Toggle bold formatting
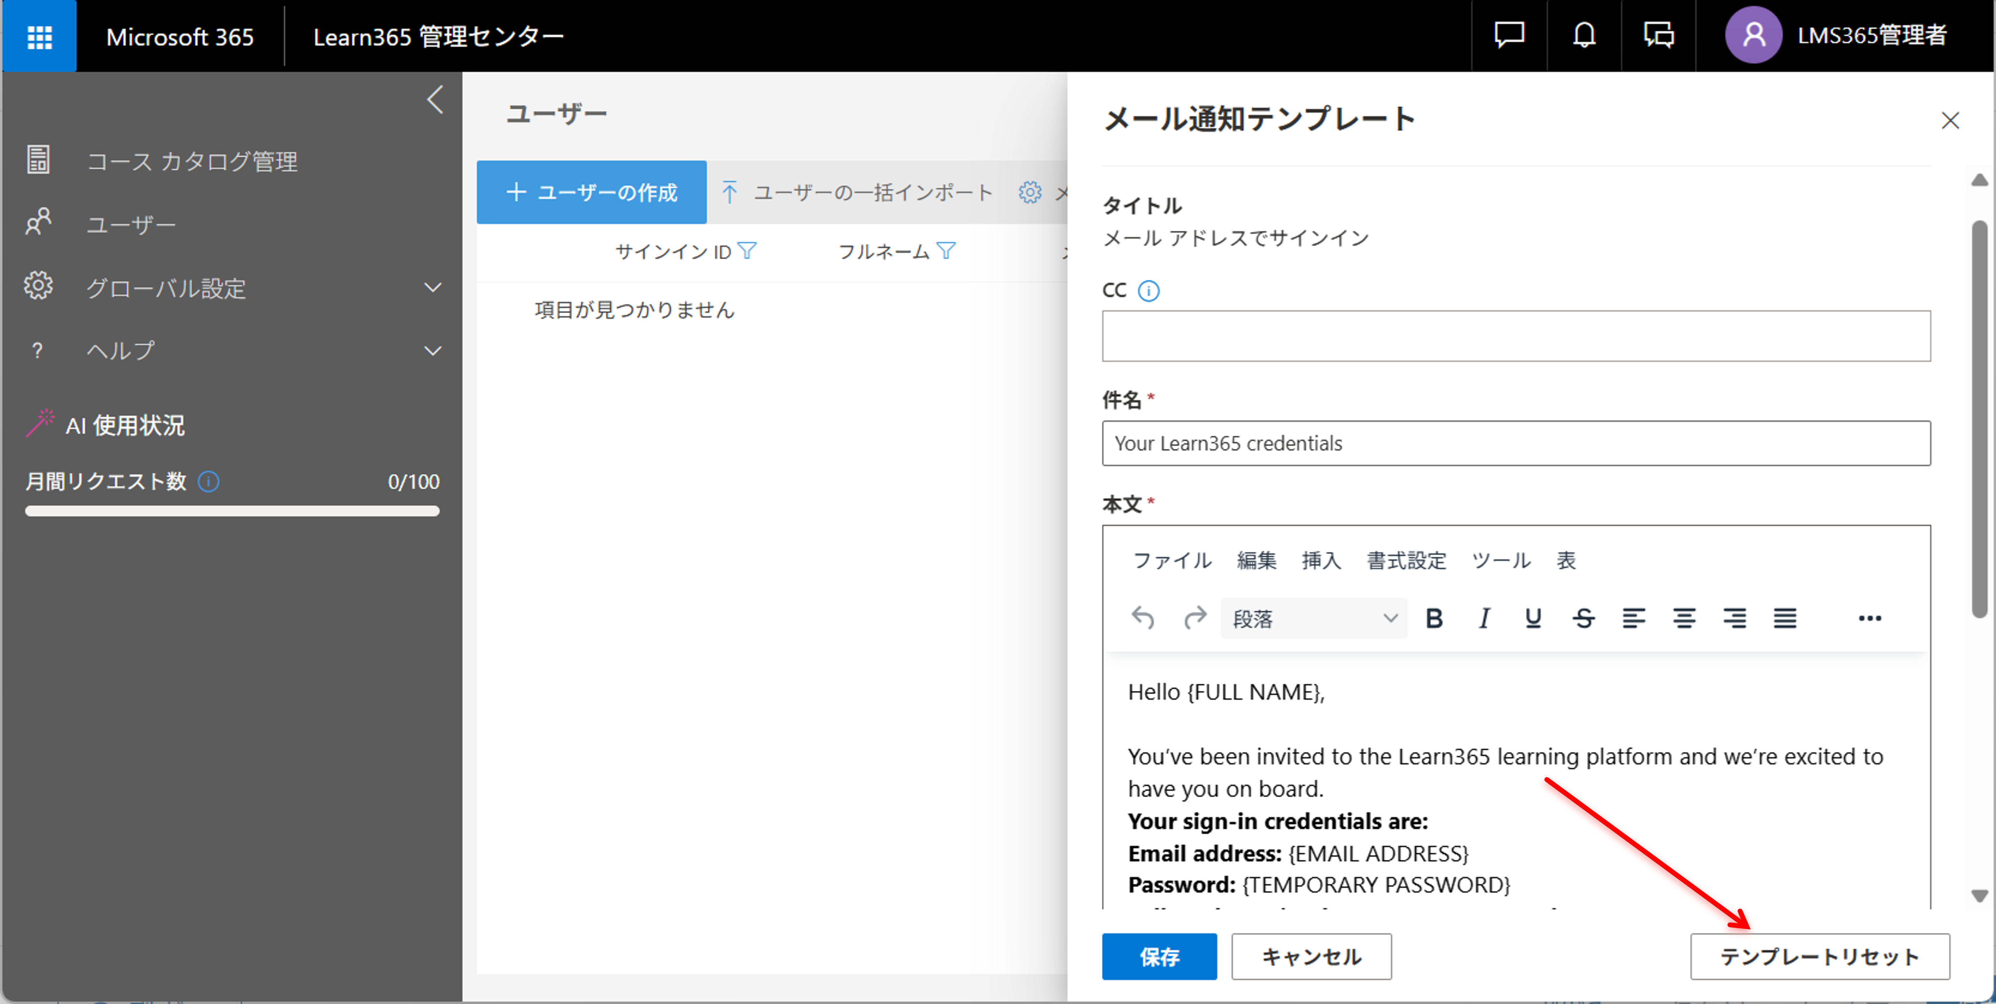 point(1434,618)
